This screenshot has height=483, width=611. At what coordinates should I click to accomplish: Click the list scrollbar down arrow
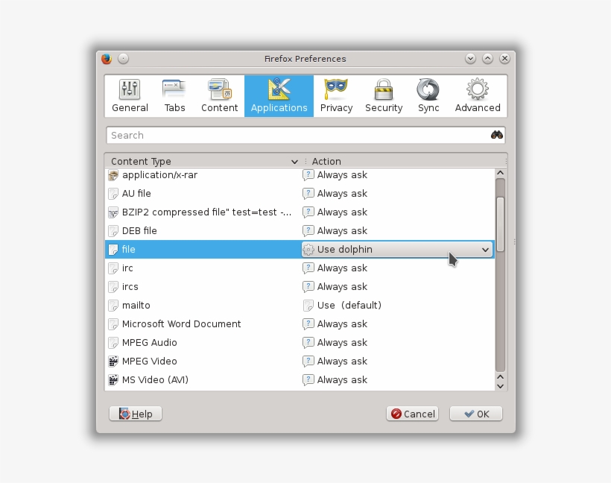coord(500,386)
